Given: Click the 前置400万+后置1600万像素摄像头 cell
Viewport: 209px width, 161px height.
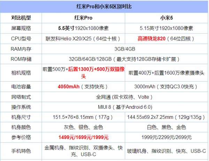Looking at the screenshot, I should click(167, 73).
